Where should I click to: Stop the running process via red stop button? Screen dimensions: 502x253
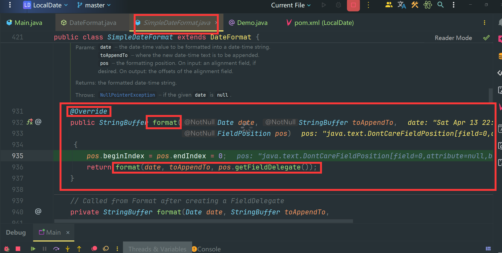tap(353, 5)
